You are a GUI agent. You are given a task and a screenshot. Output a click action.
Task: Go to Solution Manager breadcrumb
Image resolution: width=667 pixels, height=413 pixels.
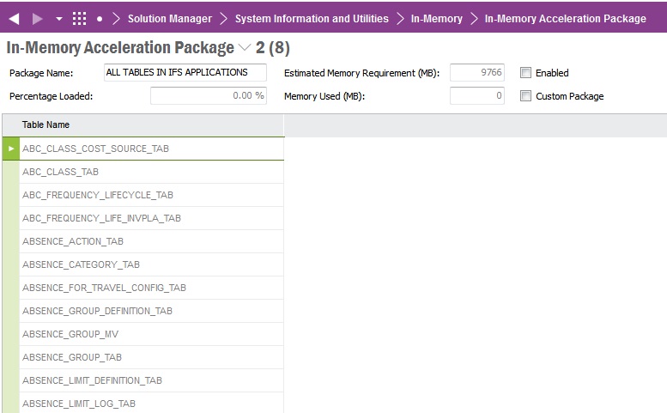(170, 18)
